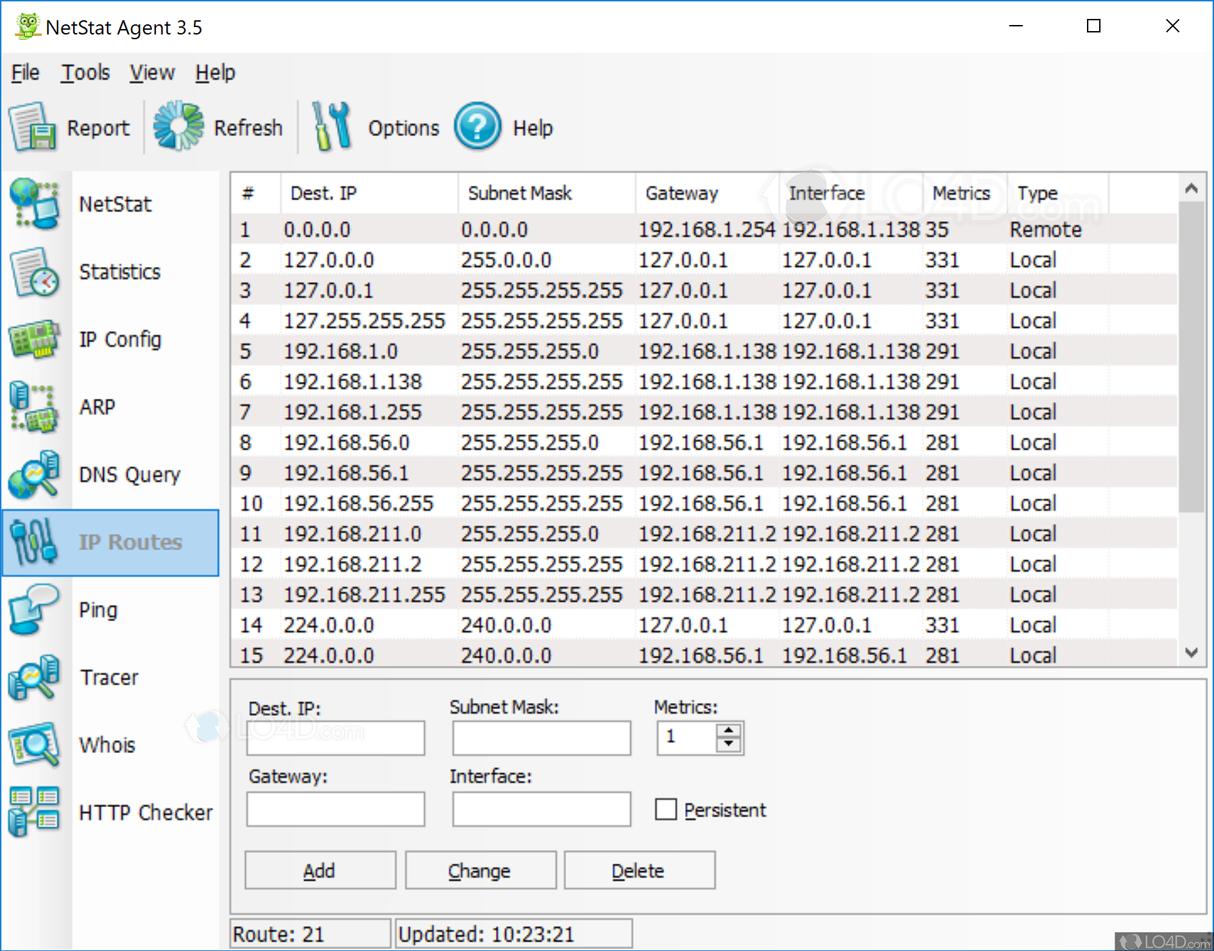This screenshot has width=1214, height=951.
Task: Launch the DNS Query tool
Action: (x=129, y=474)
